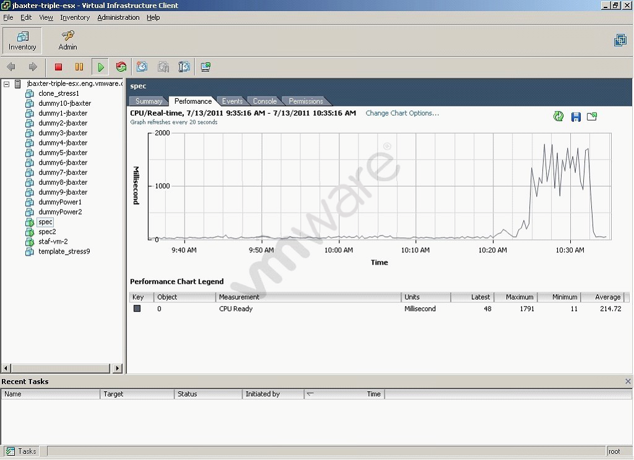634x460 pixels.
Task: Click the inventory horizontal scrollbar track
Action: 61,368
